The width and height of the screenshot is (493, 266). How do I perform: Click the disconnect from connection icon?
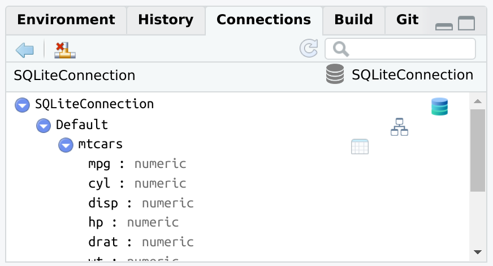[65, 50]
